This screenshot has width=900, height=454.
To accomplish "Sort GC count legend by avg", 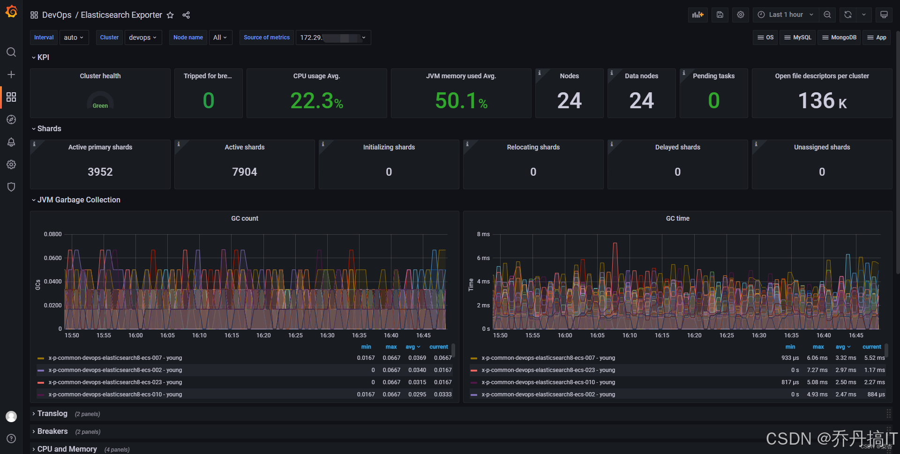I will (412, 347).
